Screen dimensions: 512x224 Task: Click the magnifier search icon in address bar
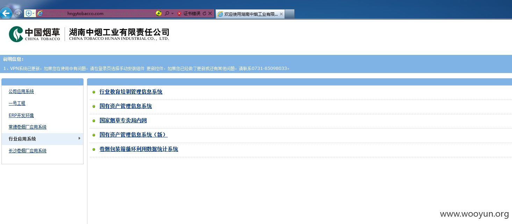click(x=167, y=13)
